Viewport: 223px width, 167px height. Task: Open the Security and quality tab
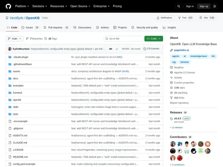(145, 27)
